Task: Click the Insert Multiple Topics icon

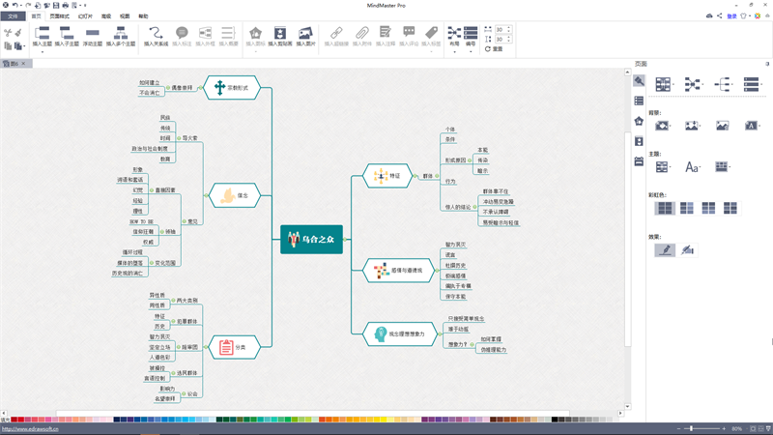Action: (120, 37)
